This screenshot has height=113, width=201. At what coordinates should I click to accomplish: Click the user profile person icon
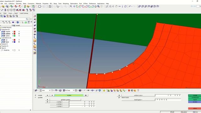point(25,6)
